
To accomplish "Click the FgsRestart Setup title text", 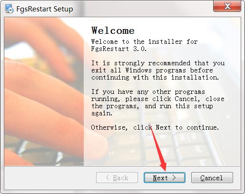I will 45,9.
